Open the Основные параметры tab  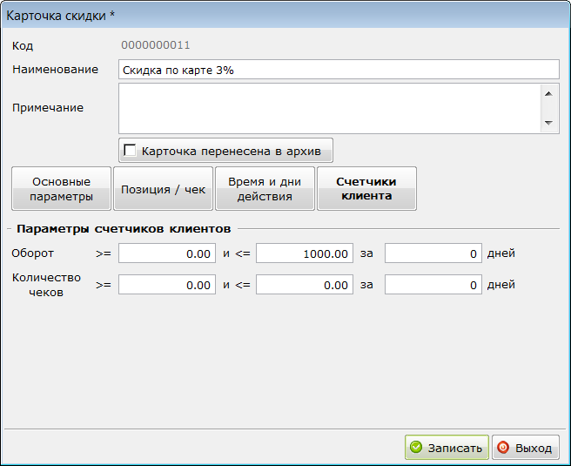(61, 189)
